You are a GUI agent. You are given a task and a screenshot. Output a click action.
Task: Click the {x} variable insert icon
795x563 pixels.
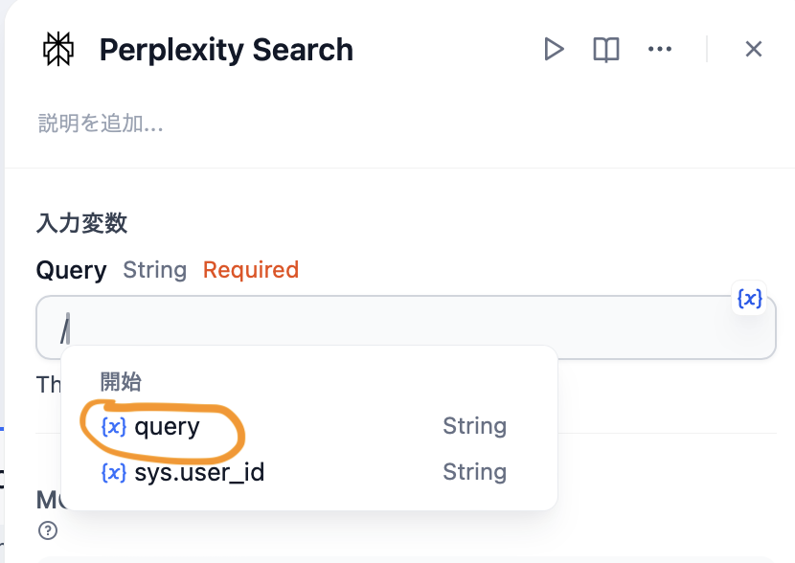click(x=748, y=299)
